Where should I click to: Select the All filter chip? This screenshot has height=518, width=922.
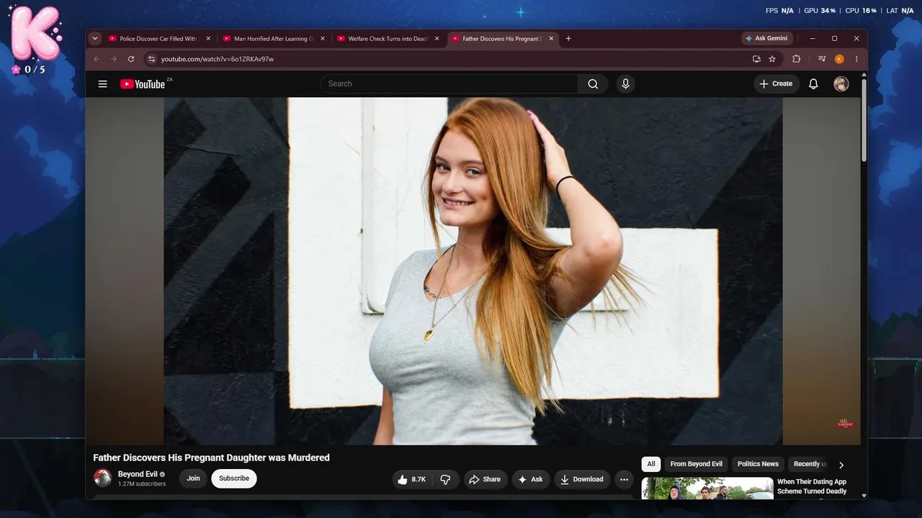(x=651, y=464)
